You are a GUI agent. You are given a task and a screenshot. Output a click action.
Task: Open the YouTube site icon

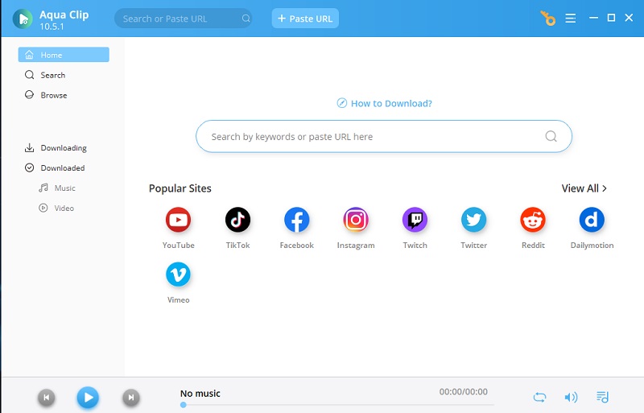(x=178, y=220)
